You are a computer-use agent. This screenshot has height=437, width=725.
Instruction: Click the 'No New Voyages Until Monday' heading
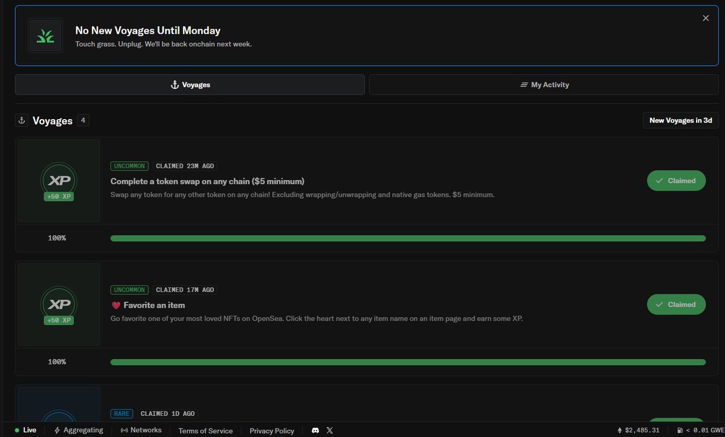(148, 30)
